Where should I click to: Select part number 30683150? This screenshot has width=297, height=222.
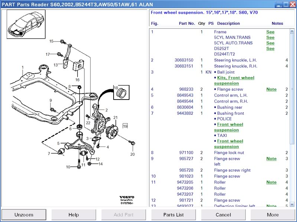(x=184, y=60)
